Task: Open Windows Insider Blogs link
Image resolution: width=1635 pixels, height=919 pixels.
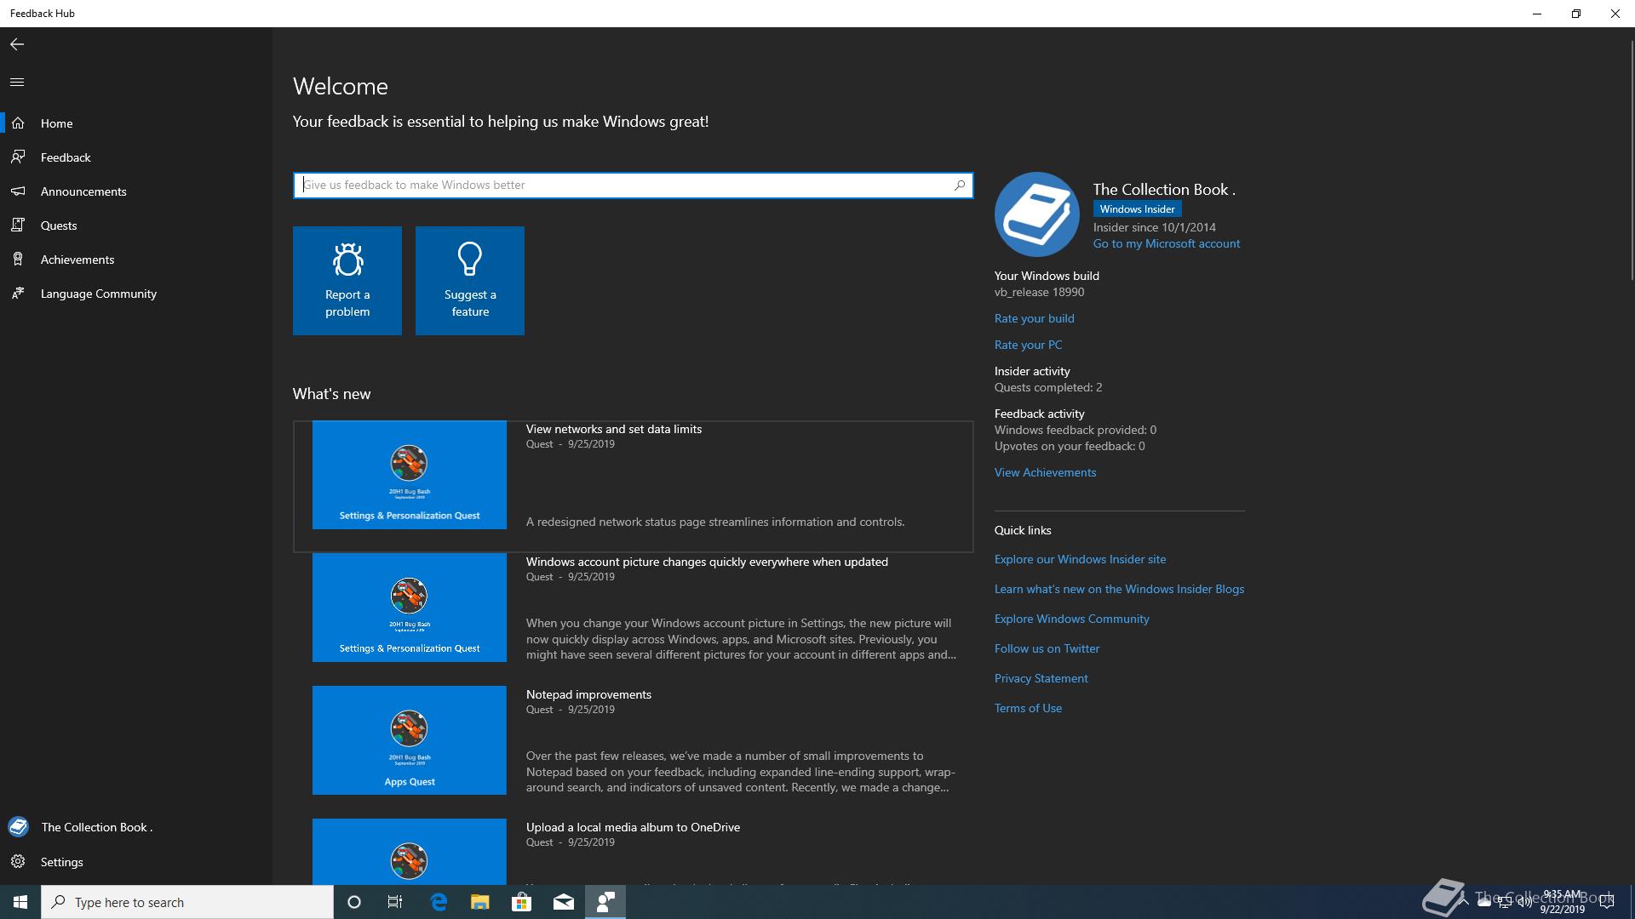Action: 1119,589
